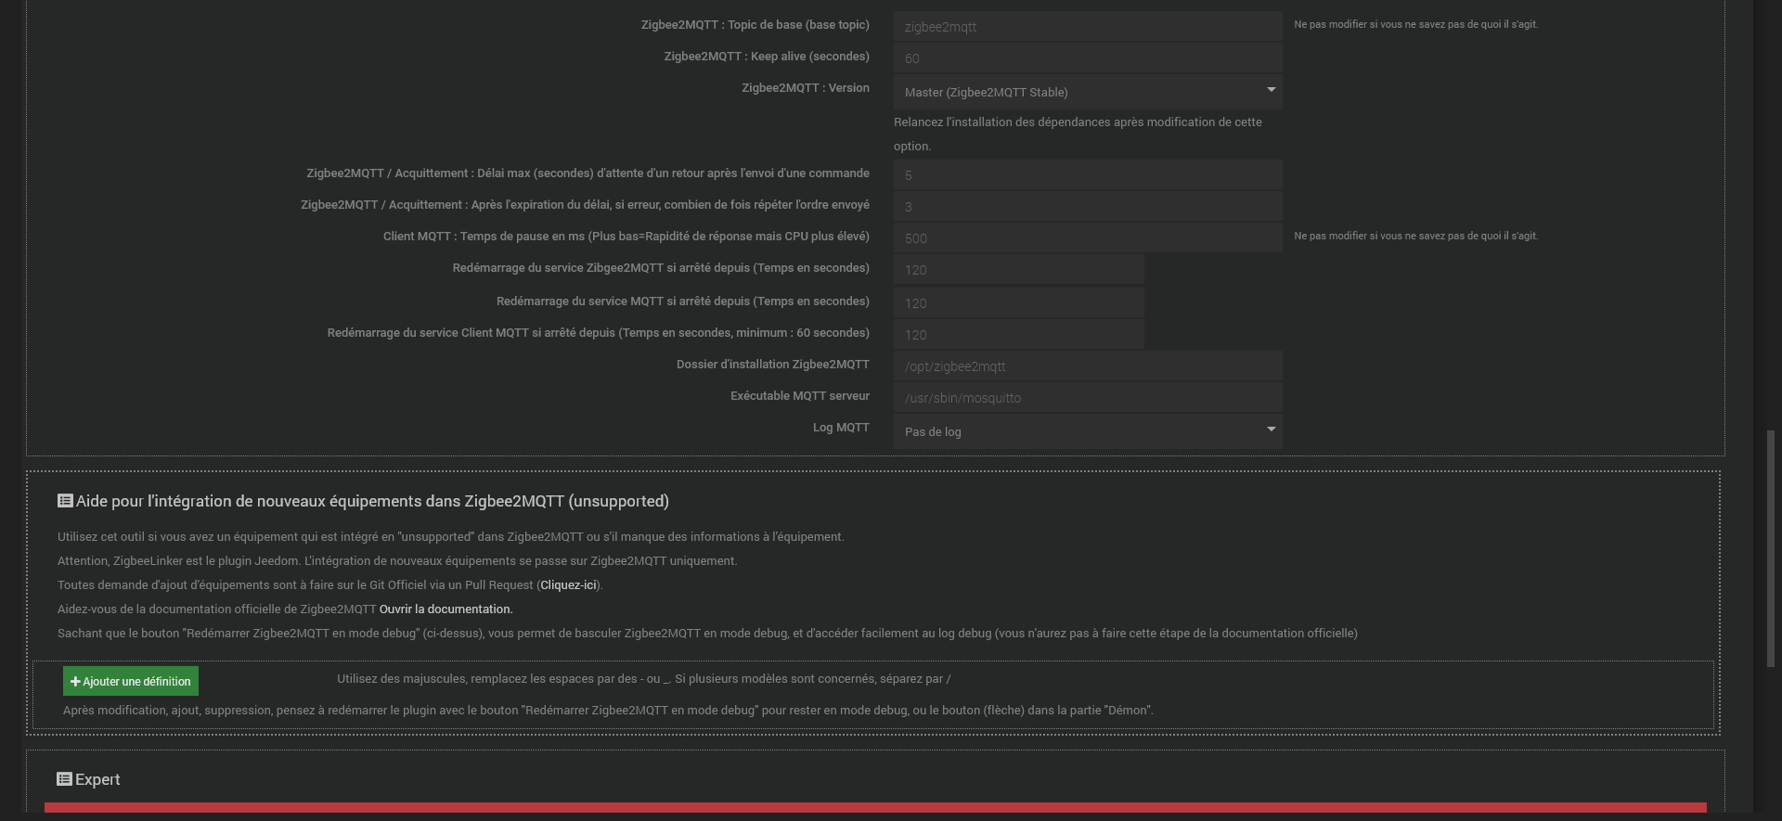Click the "Après modification, ajout, suppression" note
1782x821 pixels.
click(x=608, y=711)
